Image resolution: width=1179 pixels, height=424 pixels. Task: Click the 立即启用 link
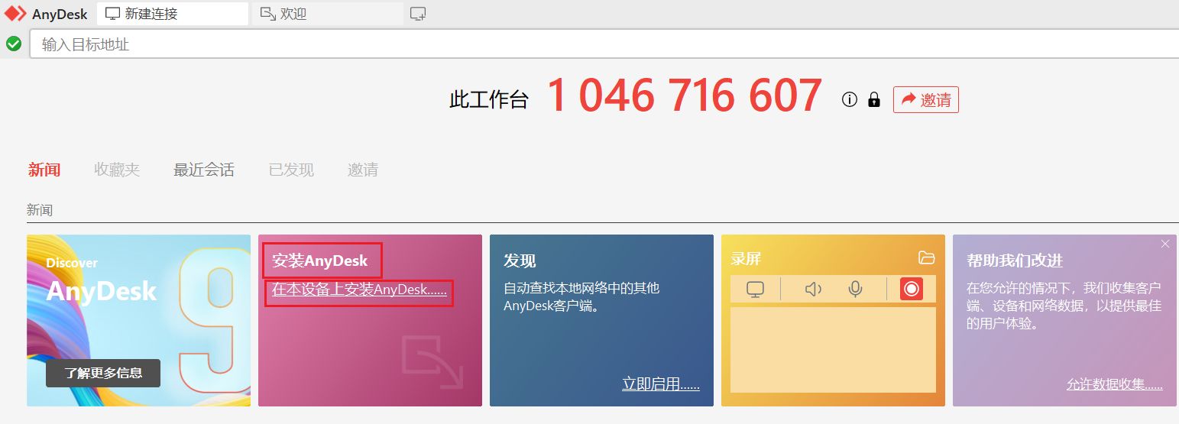pos(661,384)
